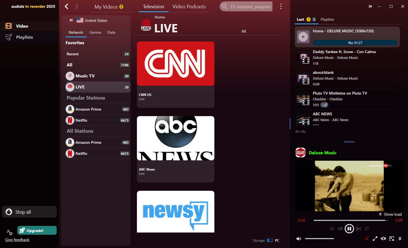Toggle shuffle playback

[x=332, y=229]
